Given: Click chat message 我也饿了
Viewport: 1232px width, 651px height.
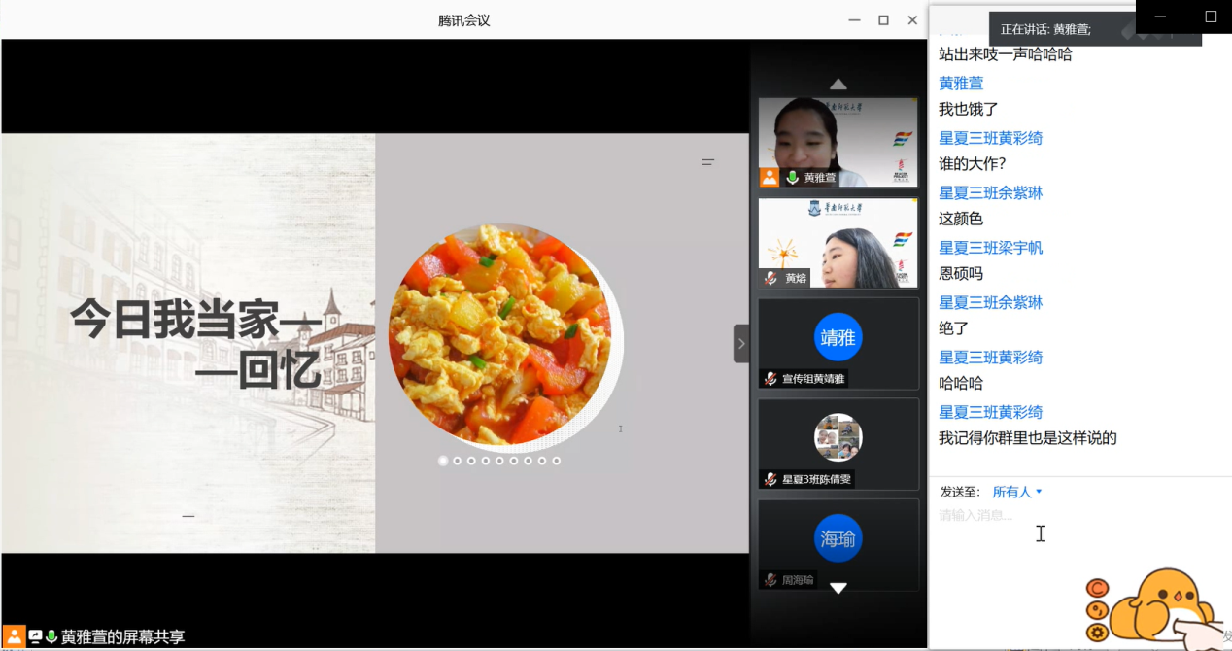Looking at the screenshot, I should coord(969,109).
